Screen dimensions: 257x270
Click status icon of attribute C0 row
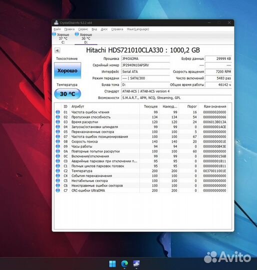tap(58, 161)
